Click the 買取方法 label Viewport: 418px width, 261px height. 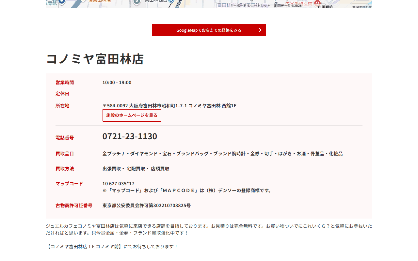click(x=65, y=169)
